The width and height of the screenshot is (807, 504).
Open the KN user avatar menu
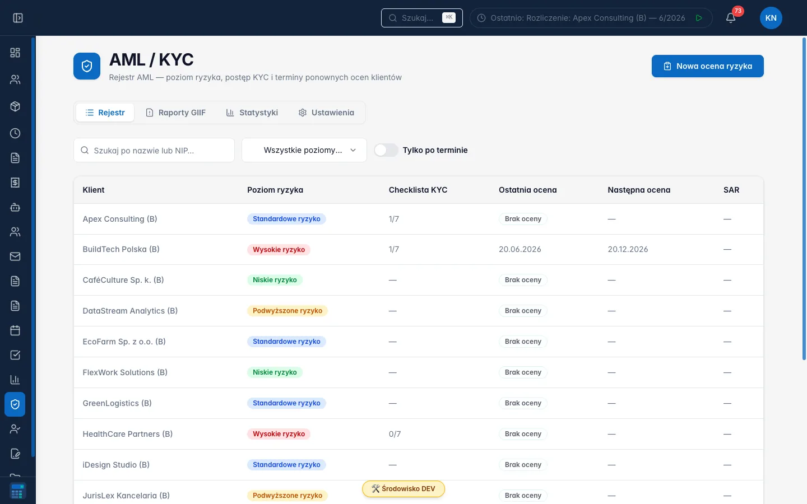click(771, 18)
